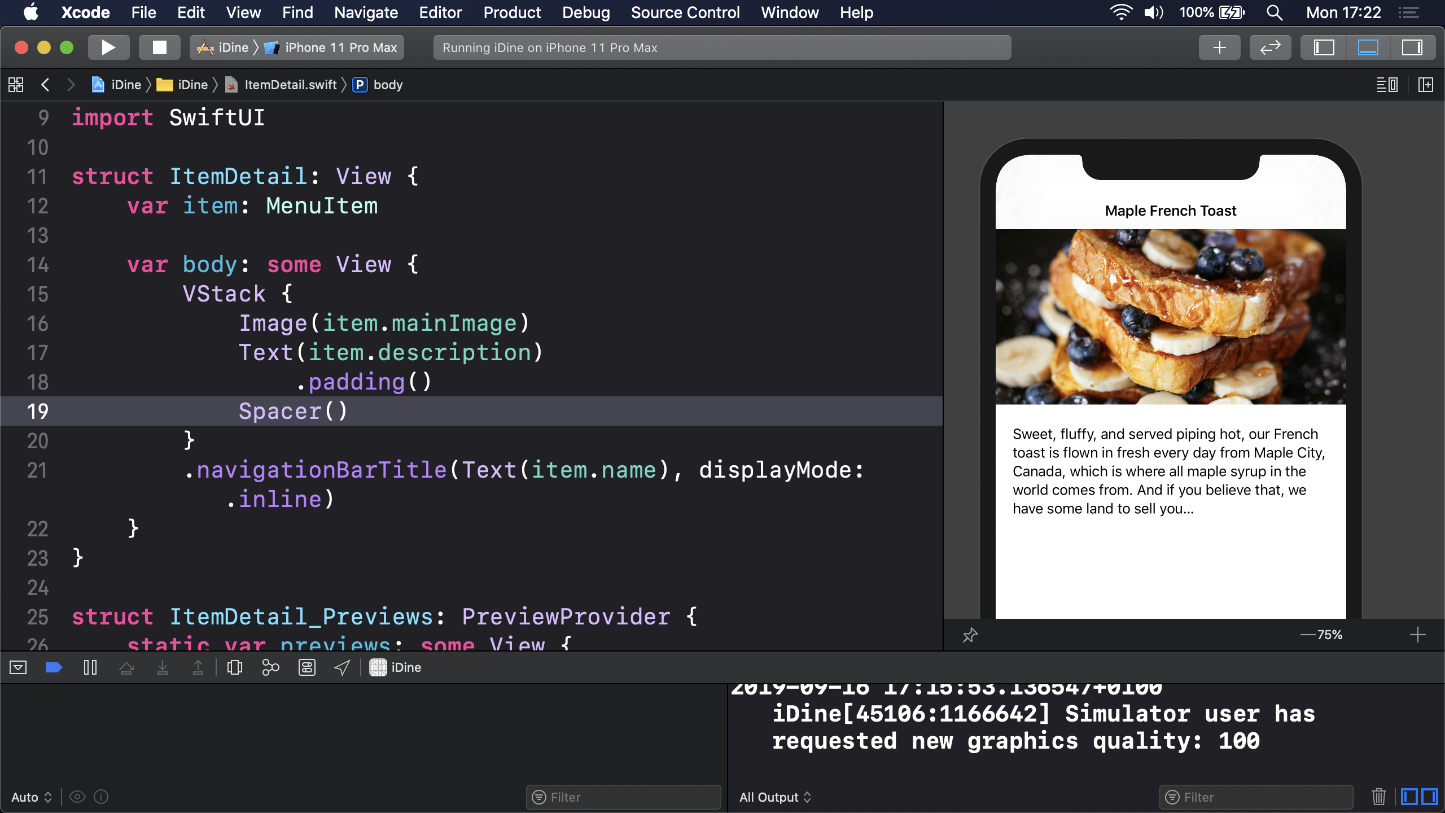1445x813 pixels.
Task: Deactivate breakpoints toggle in debug bar
Action: coord(54,668)
